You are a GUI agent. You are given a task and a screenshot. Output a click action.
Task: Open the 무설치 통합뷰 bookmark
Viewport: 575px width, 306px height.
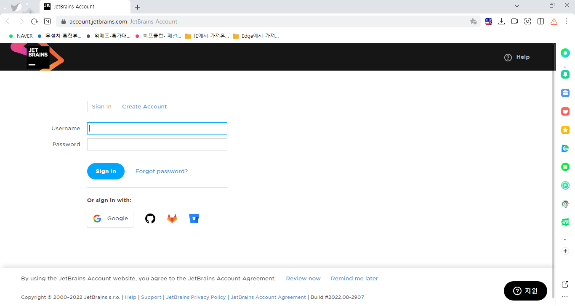pos(59,36)
